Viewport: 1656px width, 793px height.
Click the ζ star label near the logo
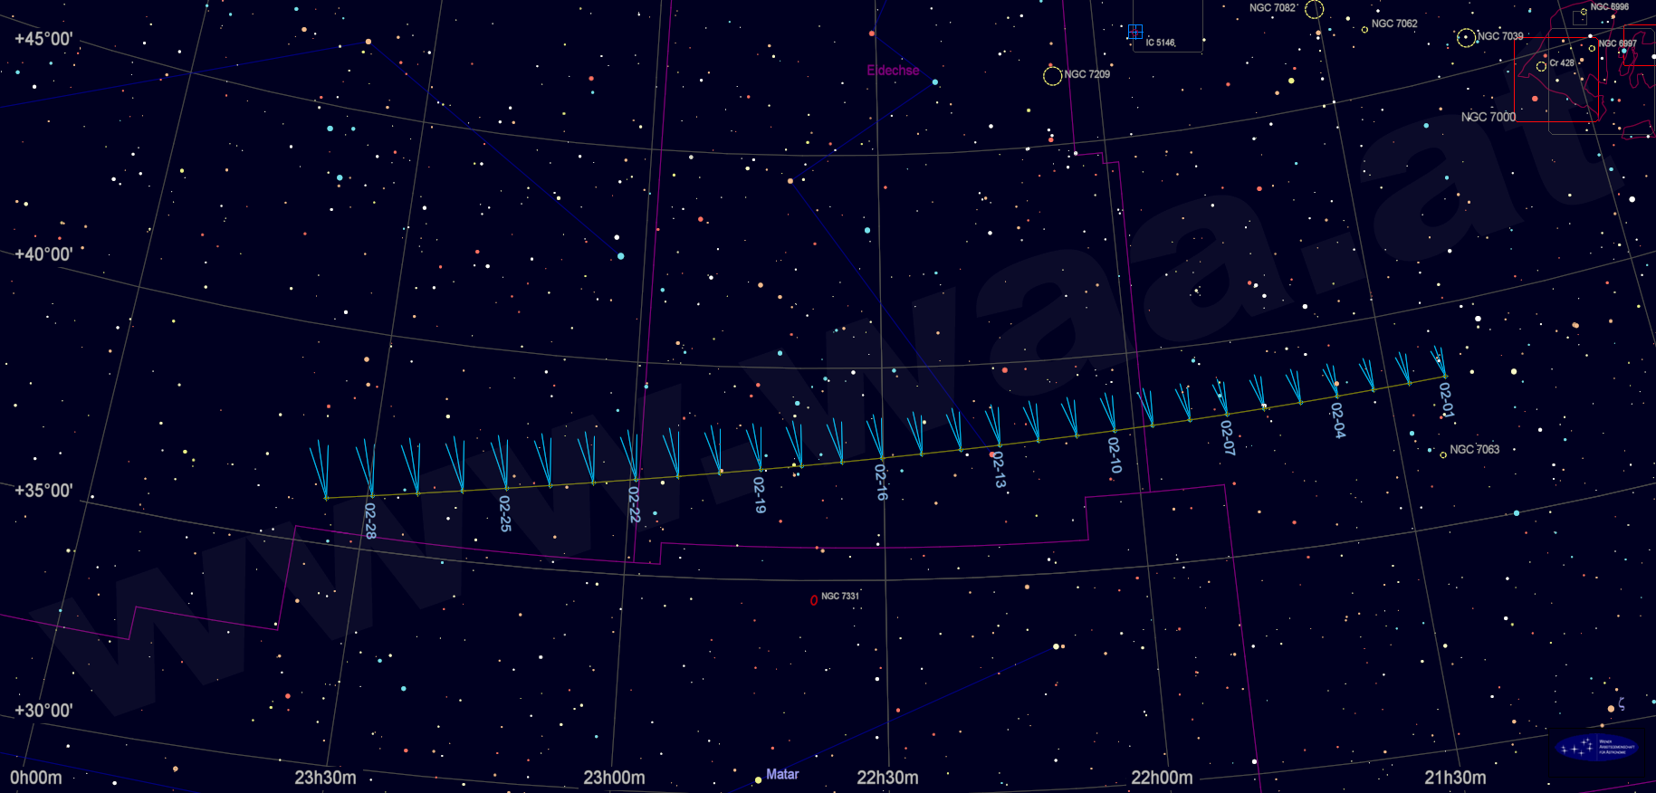(1622, 703)
